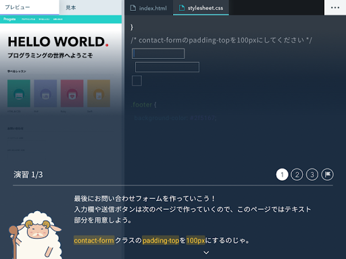Click the pink Ruby lesson card

coord(72,93)
